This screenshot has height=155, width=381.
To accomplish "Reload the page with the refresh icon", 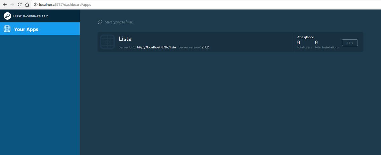I will pos(20,5).
